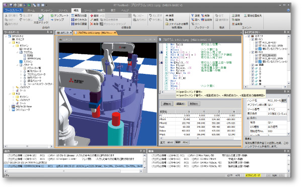This screenshot has height=191, width=302.
Task: Click Pfront2 row in position table
Action: (200, 123)
